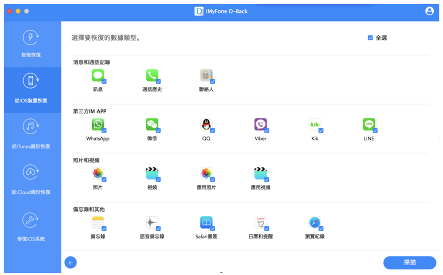
Task: Click the Viber icon
Action: [260, 125]
